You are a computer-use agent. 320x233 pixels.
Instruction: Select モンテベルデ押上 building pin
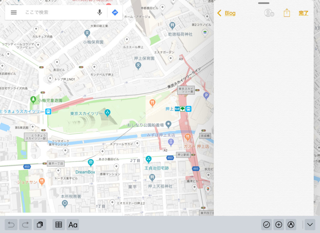point(94,67)
